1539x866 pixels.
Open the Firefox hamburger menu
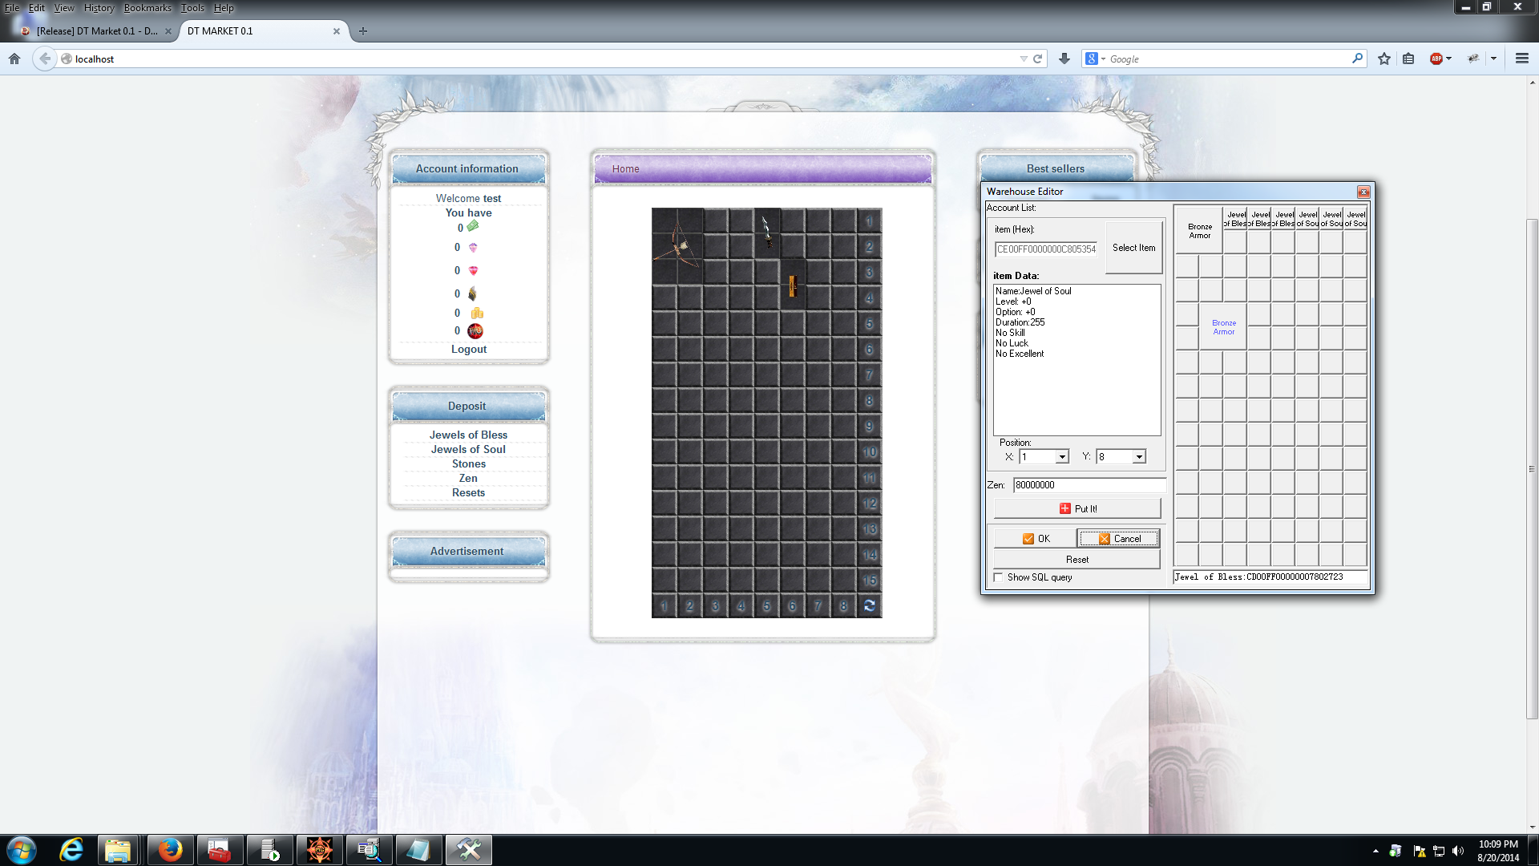tap(1522, 59)
